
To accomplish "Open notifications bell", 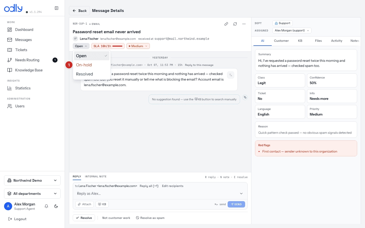I will [46, 206].
